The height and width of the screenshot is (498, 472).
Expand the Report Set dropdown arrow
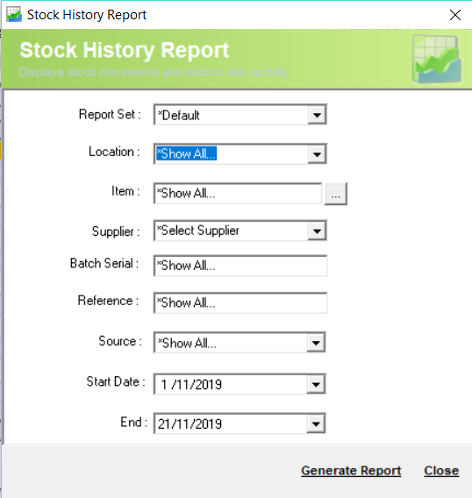(x=317, y=115)
